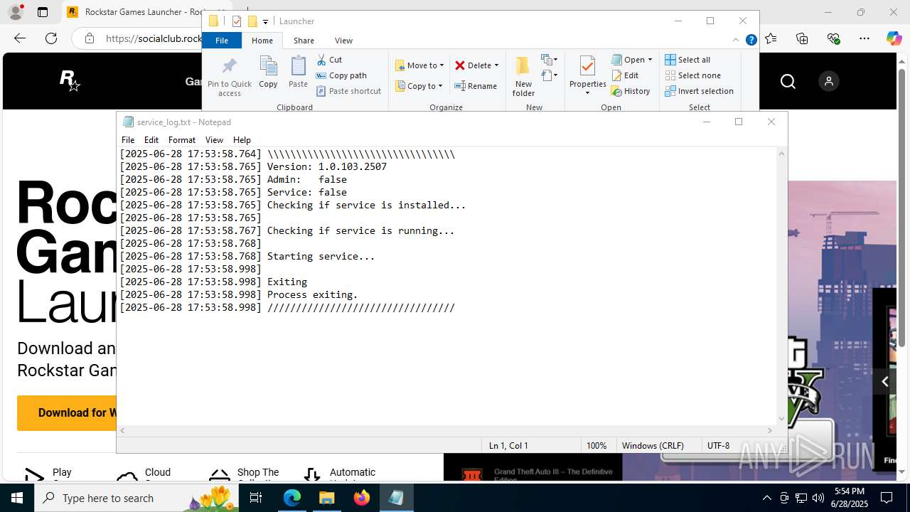This screenshot has height=512, width=910.
Task: Open Explorer Help question mark icon
Action: click(751, 40)
